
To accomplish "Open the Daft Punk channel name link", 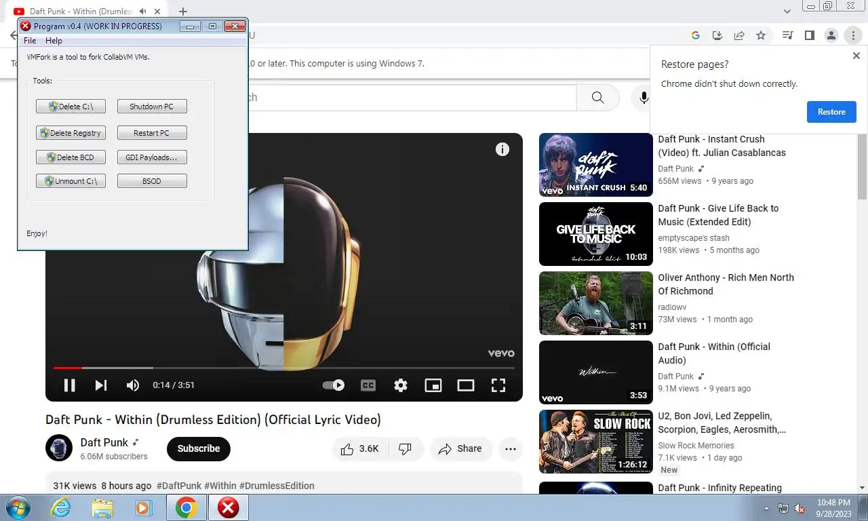I will 104,442.
